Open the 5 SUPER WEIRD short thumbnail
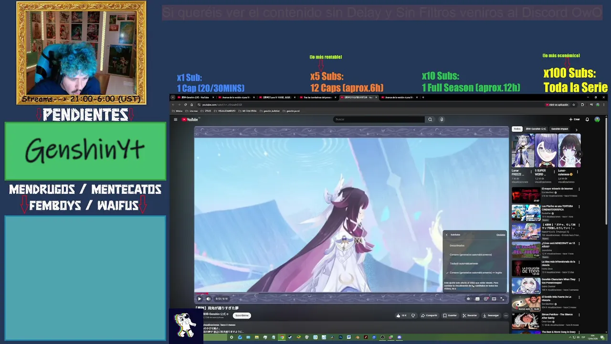 tap(546, 150)
